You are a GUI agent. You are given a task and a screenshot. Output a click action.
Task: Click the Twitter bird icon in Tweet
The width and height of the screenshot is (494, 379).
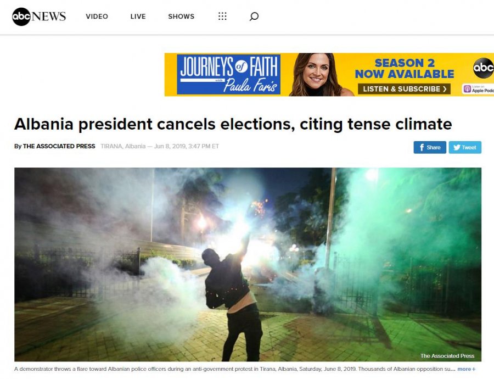(457, 147)
